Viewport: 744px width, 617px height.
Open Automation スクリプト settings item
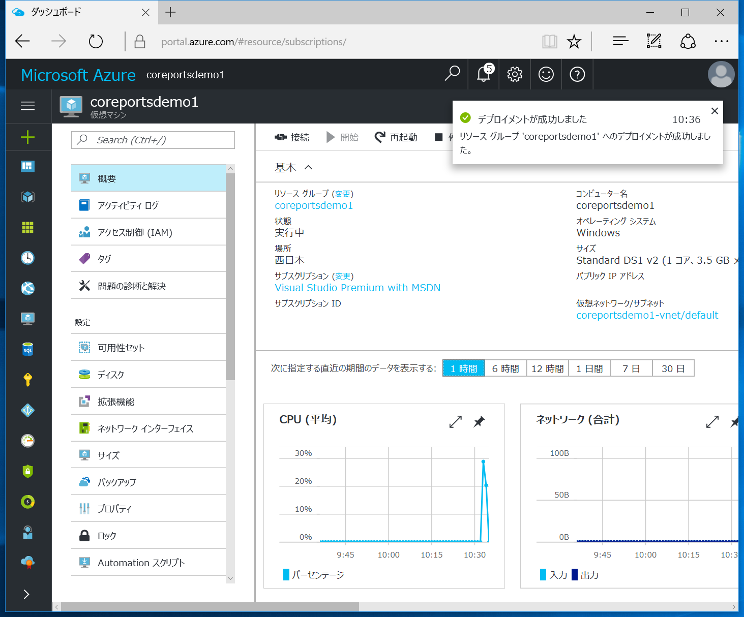click(x=148, y=563)
